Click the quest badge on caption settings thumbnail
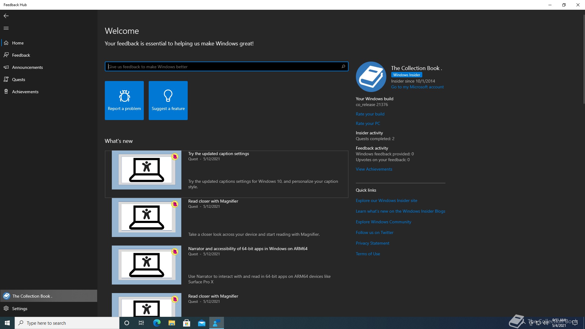 pyautogui.click(x=175, y=157)
